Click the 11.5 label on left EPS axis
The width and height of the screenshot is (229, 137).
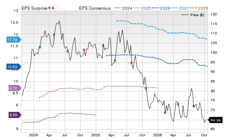click(x=14, y=46)
